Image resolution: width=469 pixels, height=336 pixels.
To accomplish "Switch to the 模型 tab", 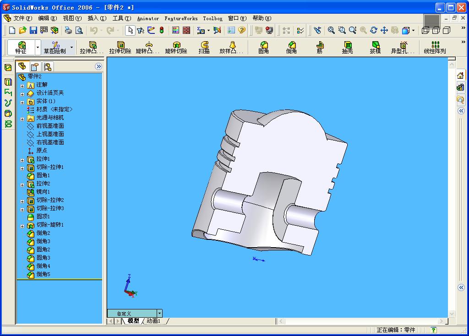I will click(x=133, y=321).
